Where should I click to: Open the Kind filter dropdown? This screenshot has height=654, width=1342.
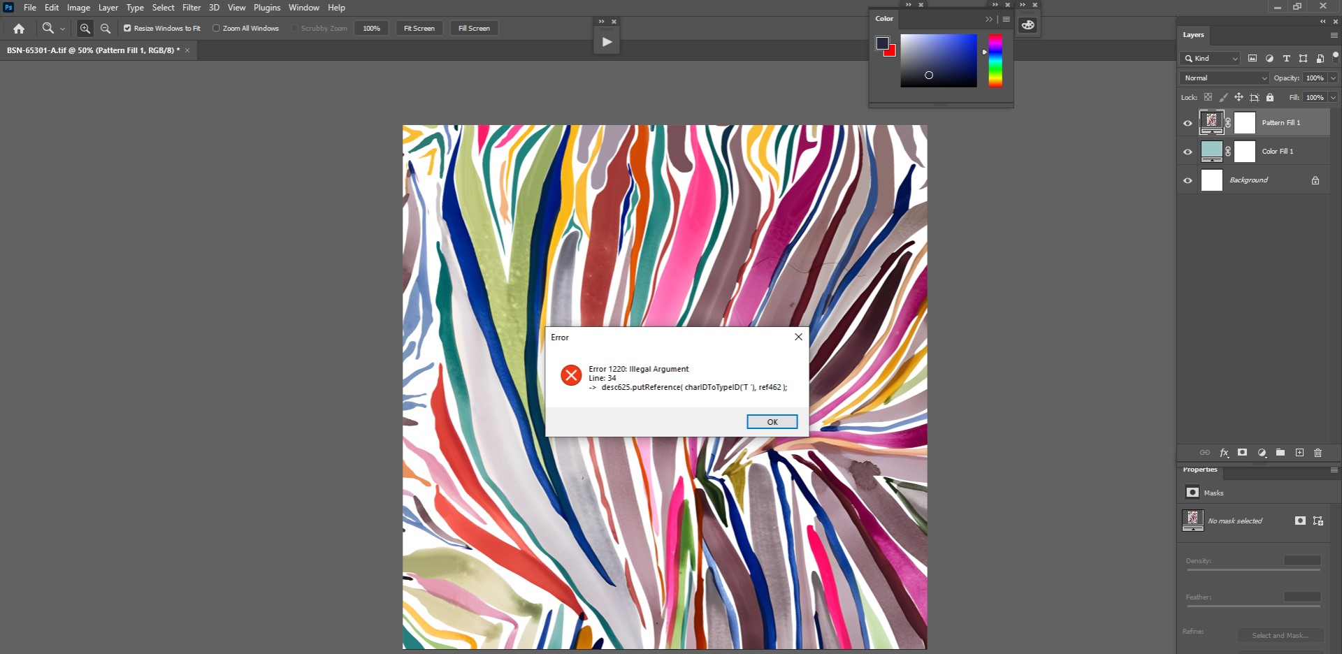1209,59
